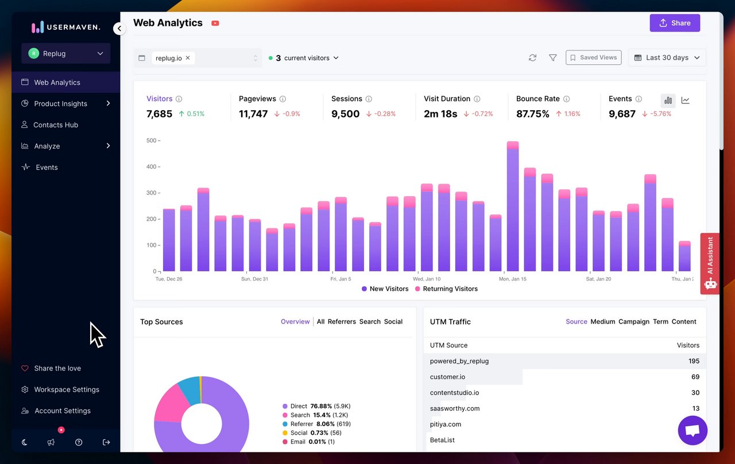Click the browser window icon beside replug.io
This screenshot has height=464, width=735.
point(142,58)
